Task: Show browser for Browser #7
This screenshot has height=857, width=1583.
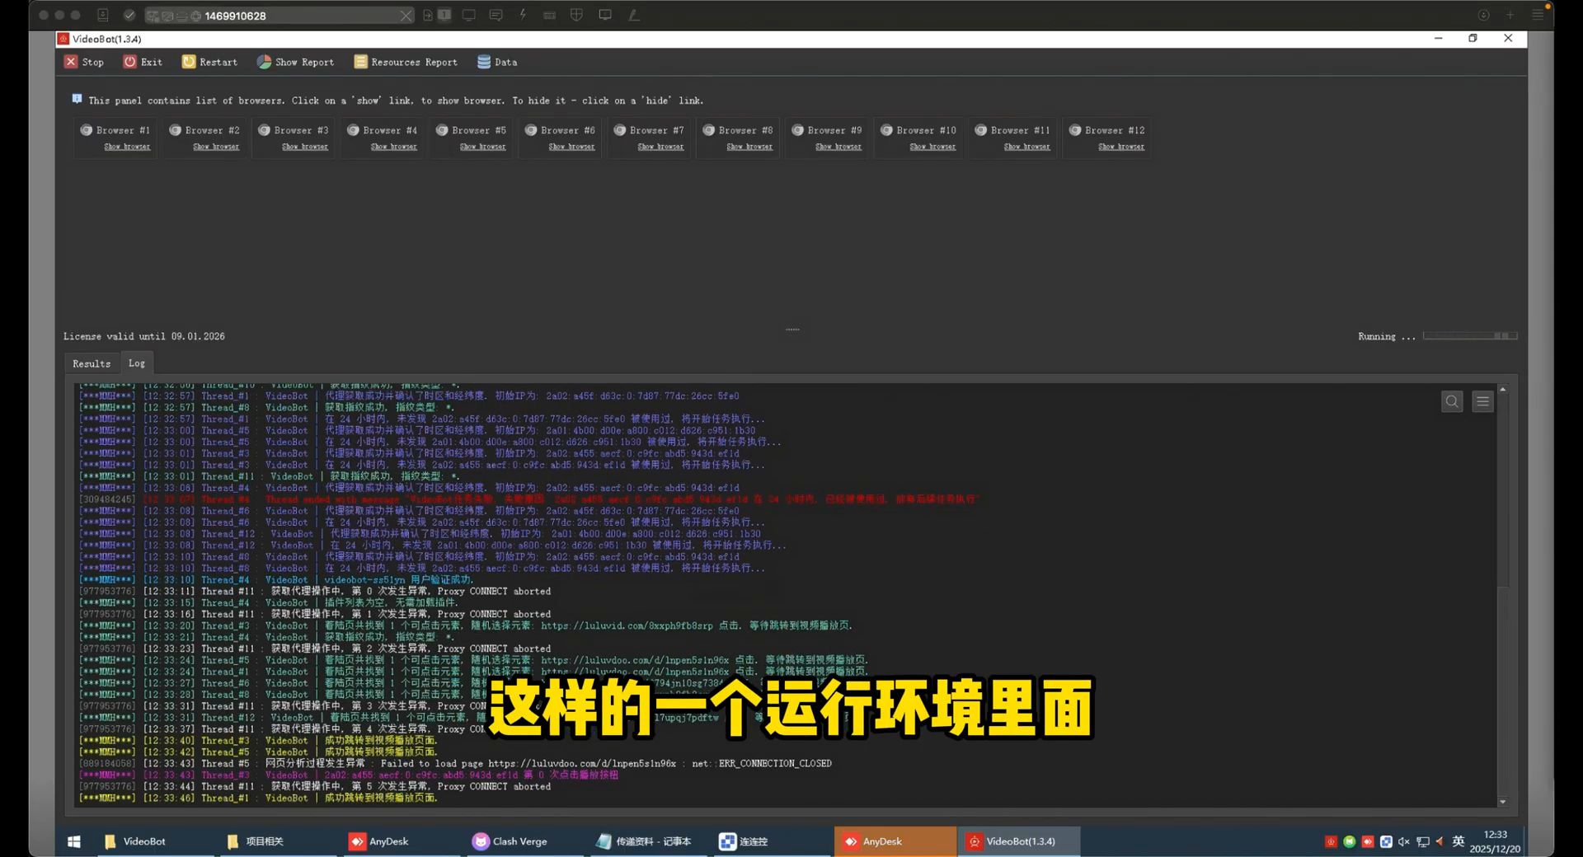Action: 660,147
